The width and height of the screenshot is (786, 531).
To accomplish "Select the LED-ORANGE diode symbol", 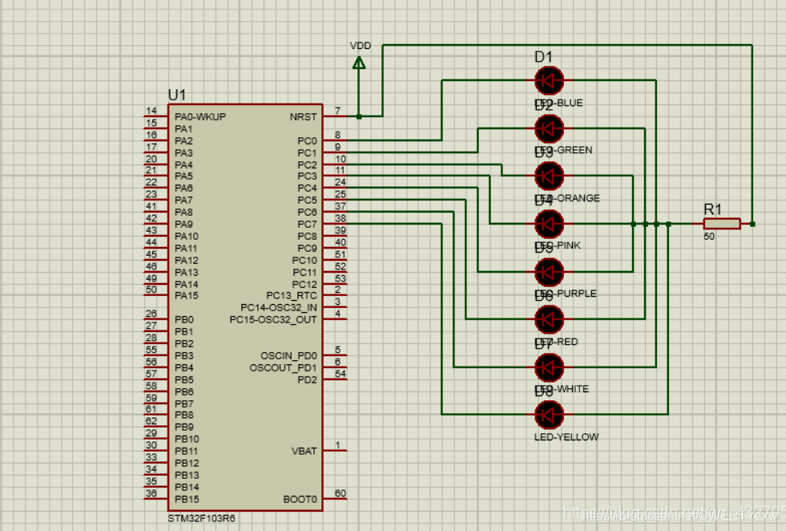I will 549,176.
